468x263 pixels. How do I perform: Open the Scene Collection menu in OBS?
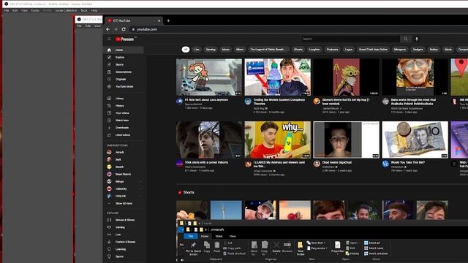[66, 10]
